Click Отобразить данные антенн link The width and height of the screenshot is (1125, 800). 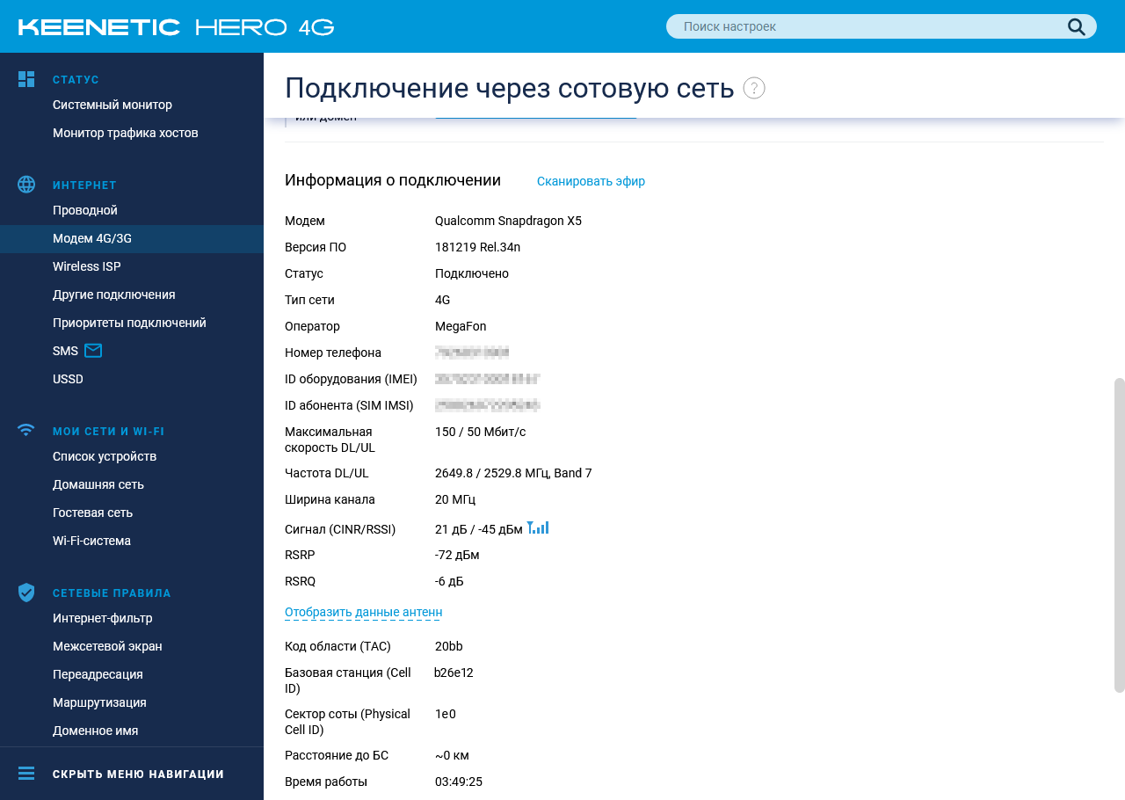click(x=363, y=612)
